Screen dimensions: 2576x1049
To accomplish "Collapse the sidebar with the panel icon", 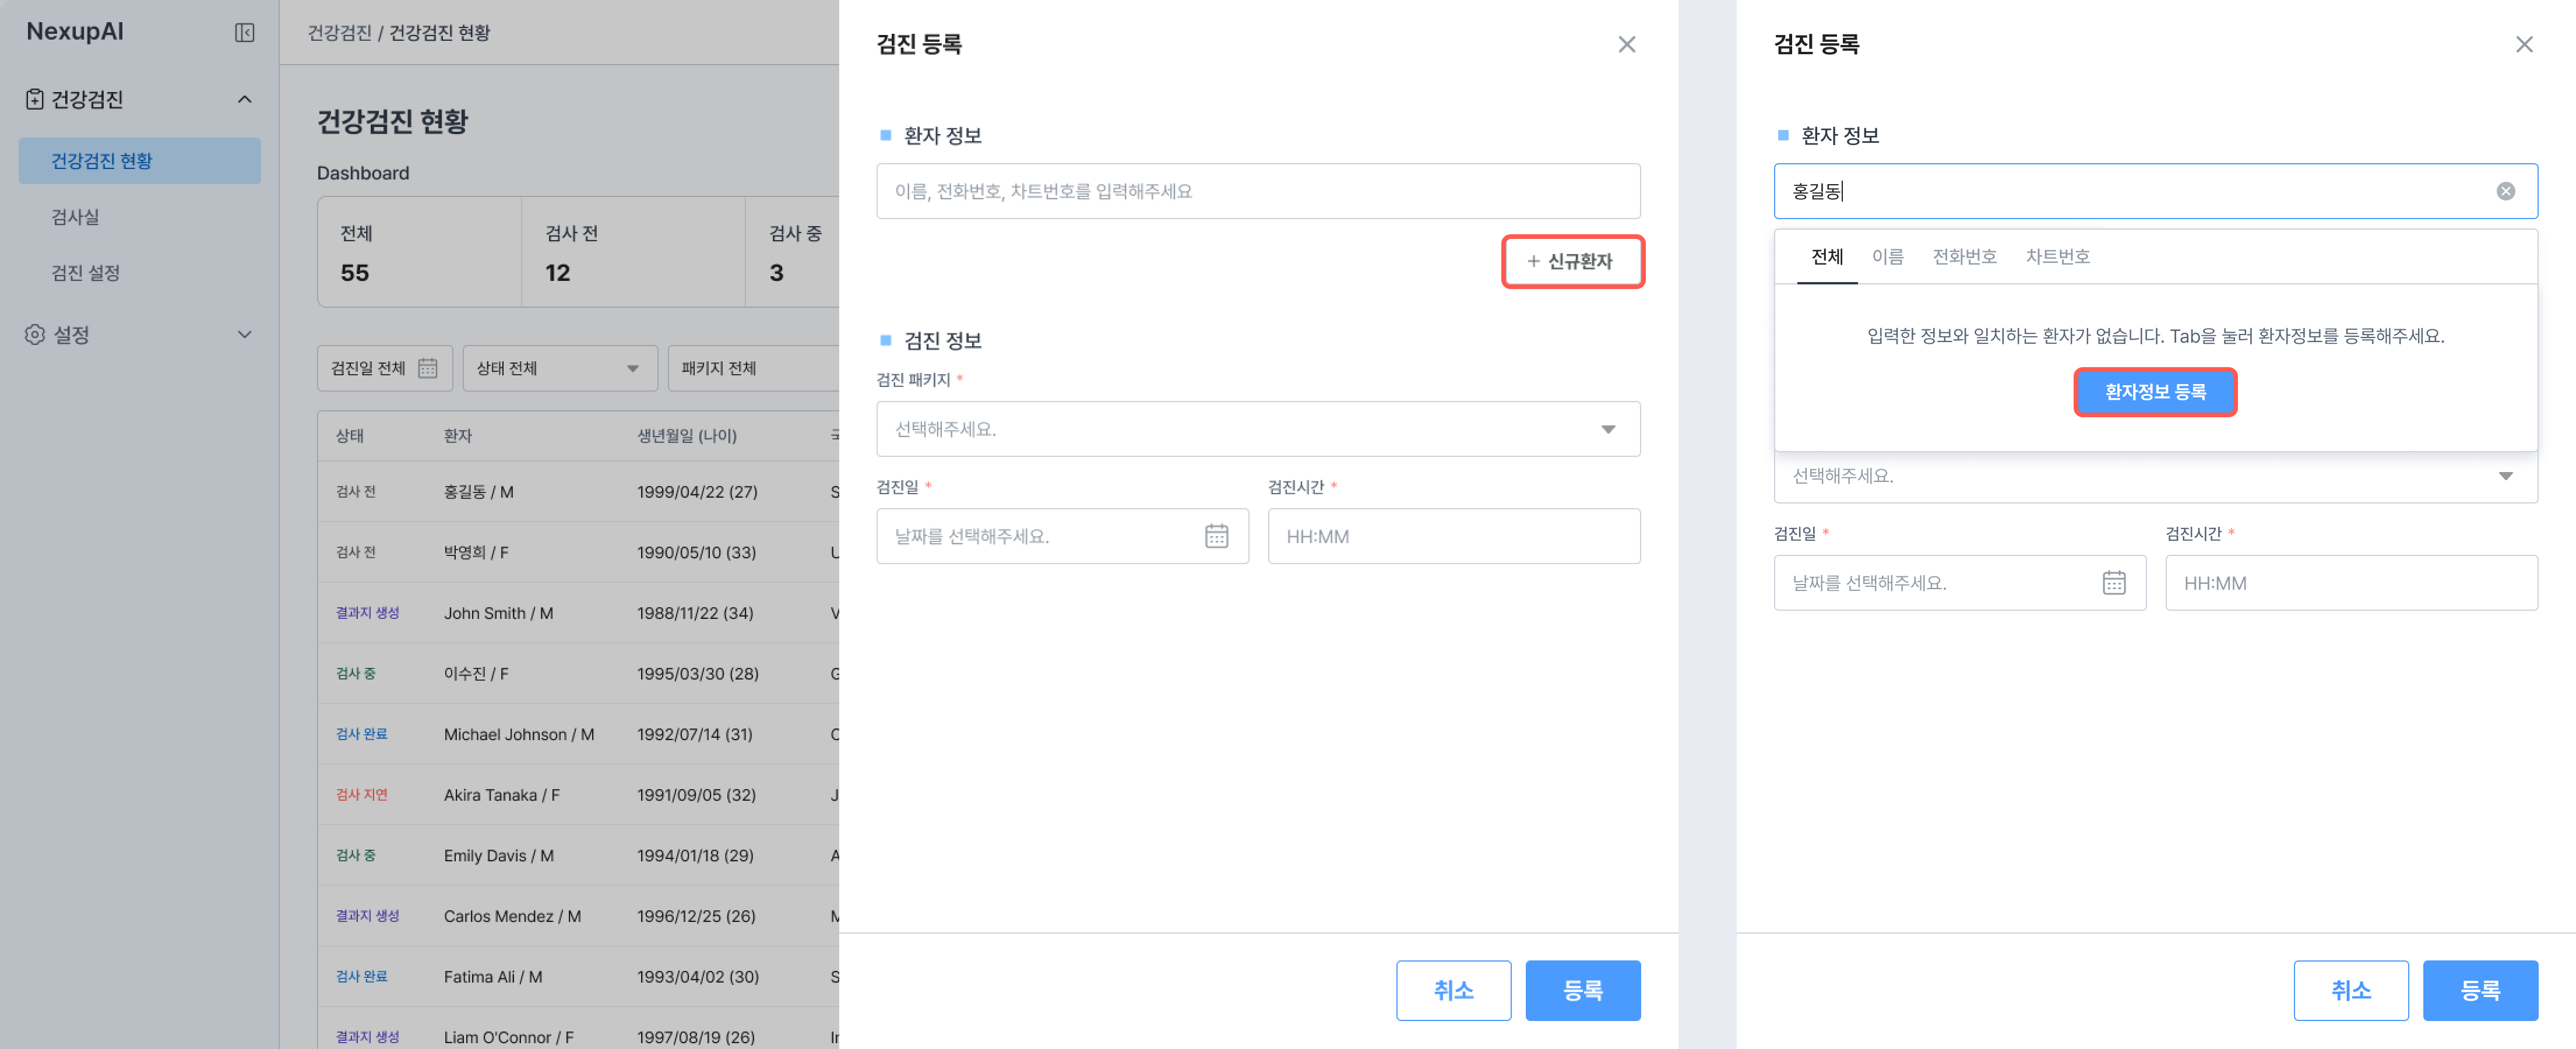I will 244,33.
